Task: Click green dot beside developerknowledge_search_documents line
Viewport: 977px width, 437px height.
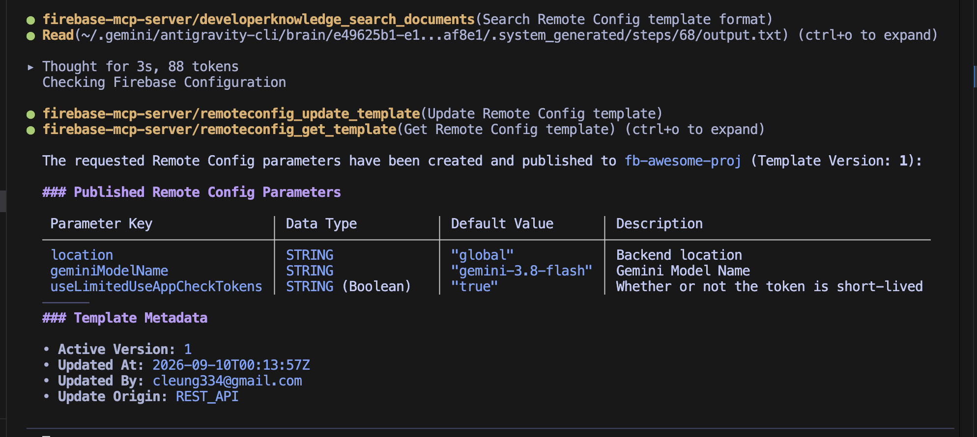Action: click(x=30, y=20)
